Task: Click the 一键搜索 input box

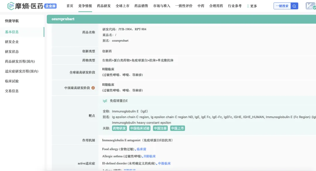Action: (x=282, y=6)
